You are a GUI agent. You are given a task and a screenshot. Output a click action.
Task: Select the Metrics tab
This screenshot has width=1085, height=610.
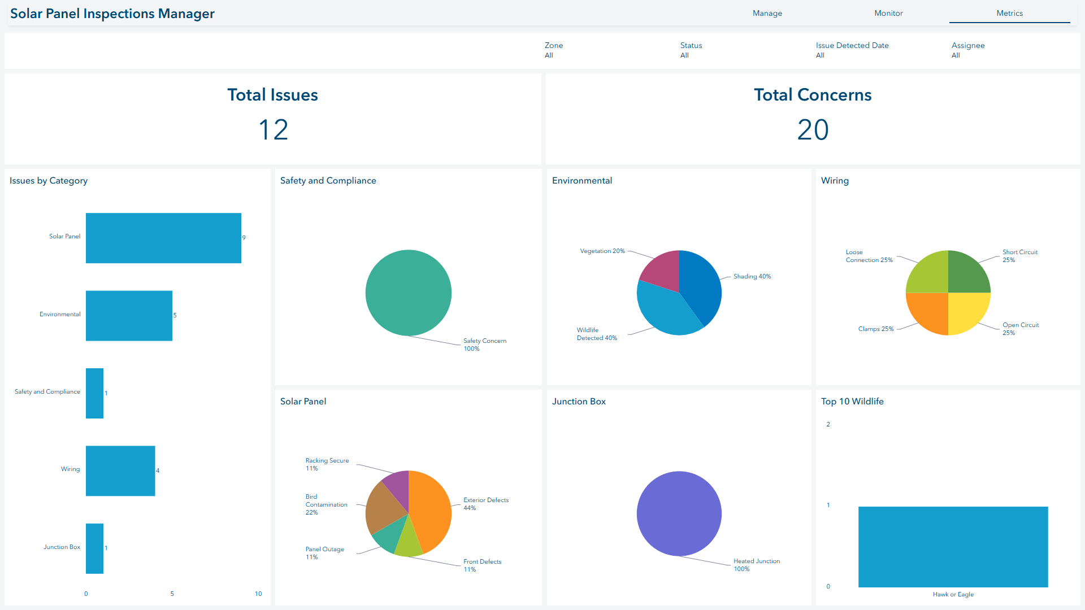[x=1009, y=13]
